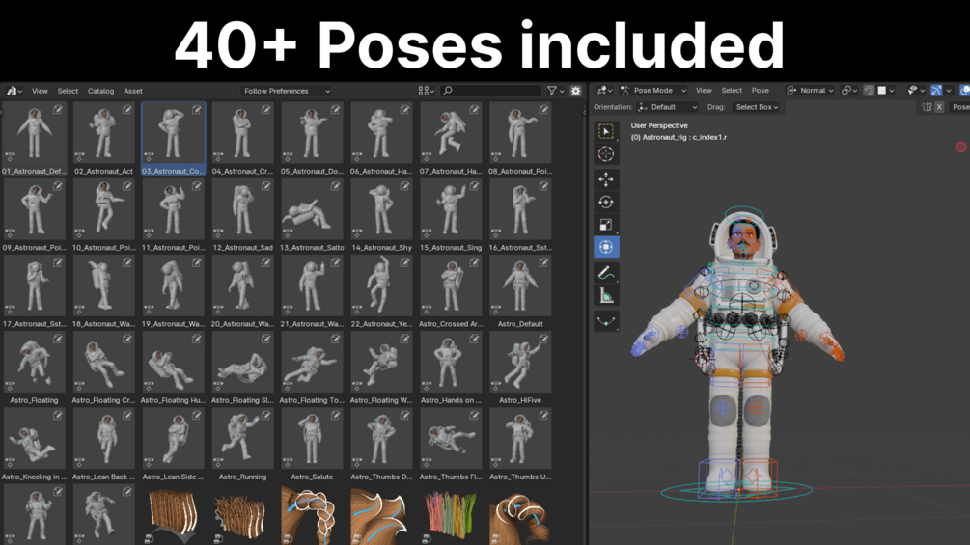Activate the Annotate pencil tool
The height and width of the screenshot is (545, 970).
point(605,273)
